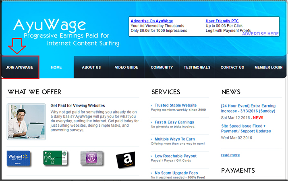Click the Starbucks gift card icon
The image size is (288, 181).
pyautogui.click(x=55, y=158)
